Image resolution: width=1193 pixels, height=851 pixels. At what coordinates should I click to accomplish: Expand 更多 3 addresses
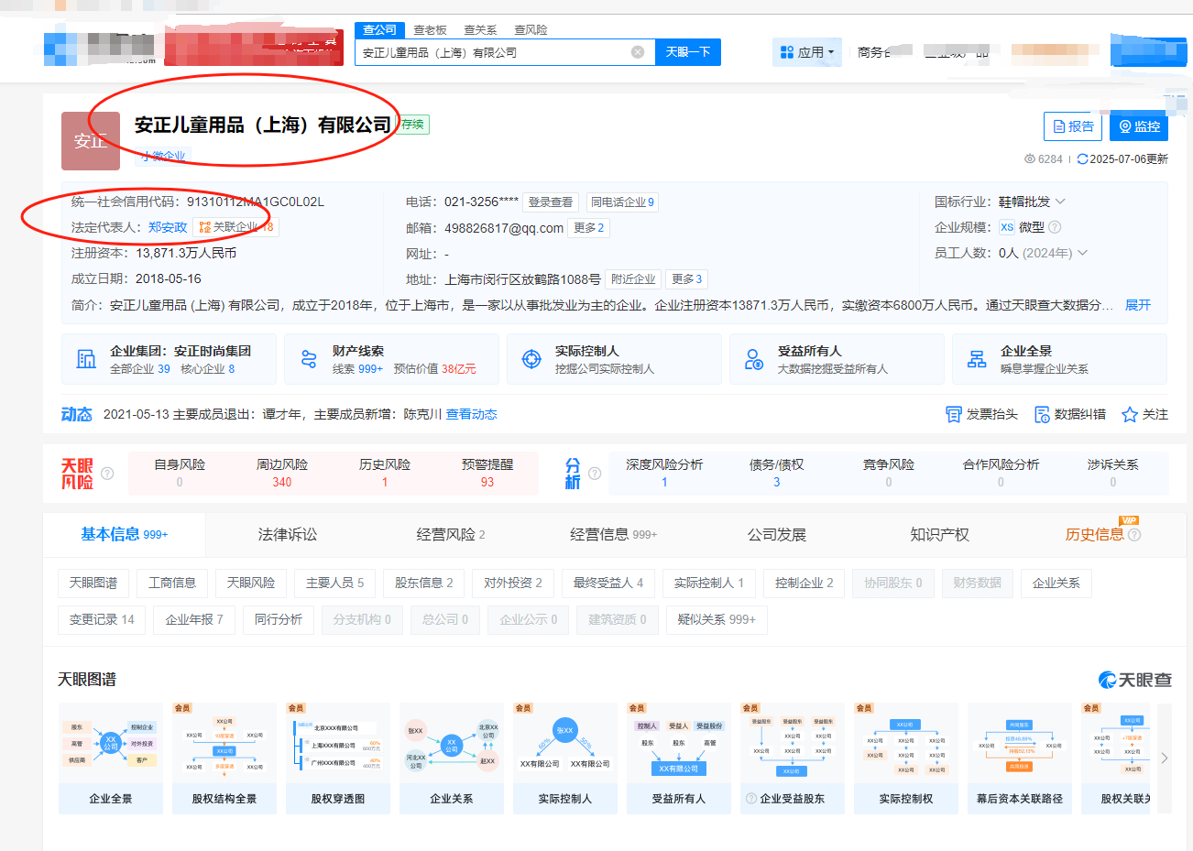click(x=686, y=279)
